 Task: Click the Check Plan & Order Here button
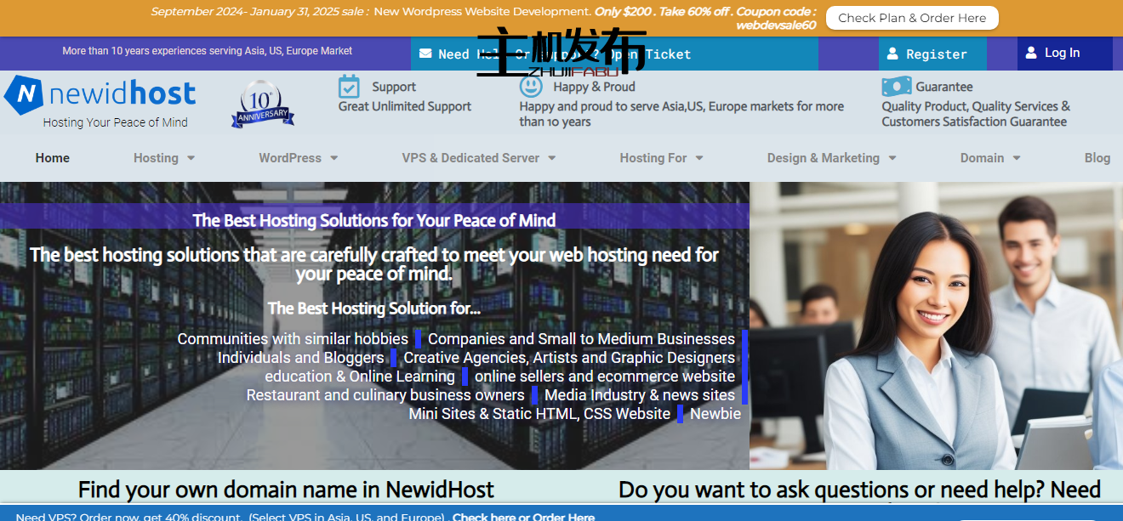(x=912, y=18)
